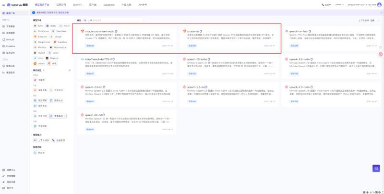The image size is (384, 194).
Task: Copy the cicada-customised-audio model name
Action: [x=116, y=31]
